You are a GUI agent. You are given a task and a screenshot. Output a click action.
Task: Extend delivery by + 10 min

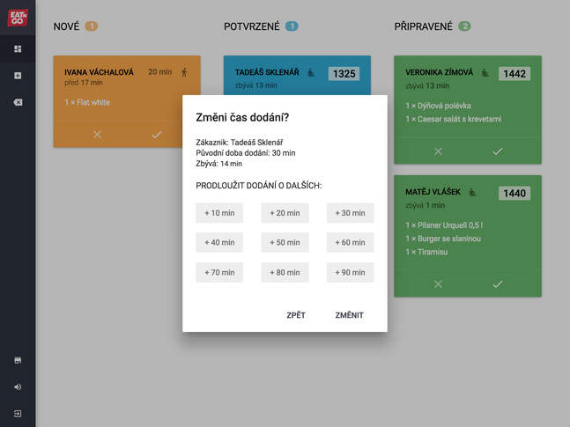pos(219,213)
